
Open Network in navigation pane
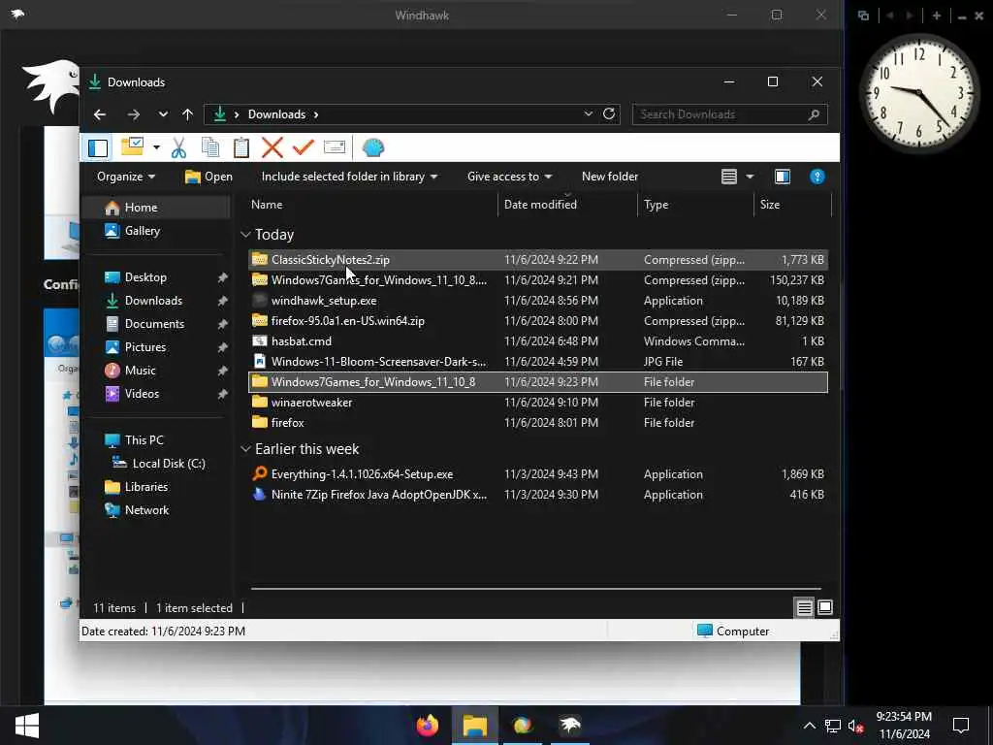coord(146,510)
